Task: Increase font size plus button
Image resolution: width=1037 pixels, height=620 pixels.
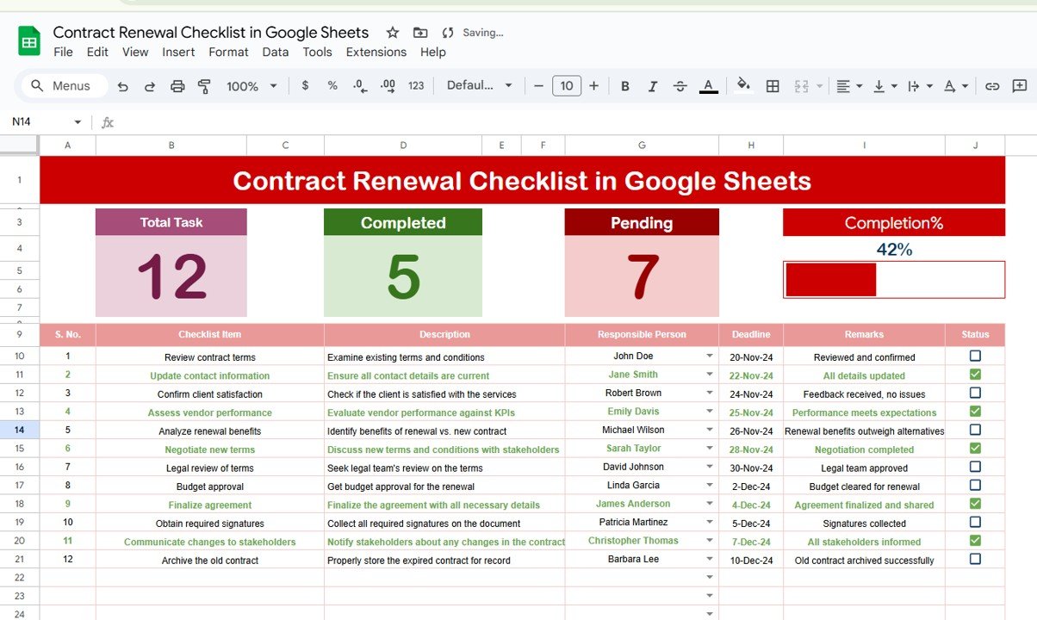Action: pyautogui.click(x=593, y=86)
